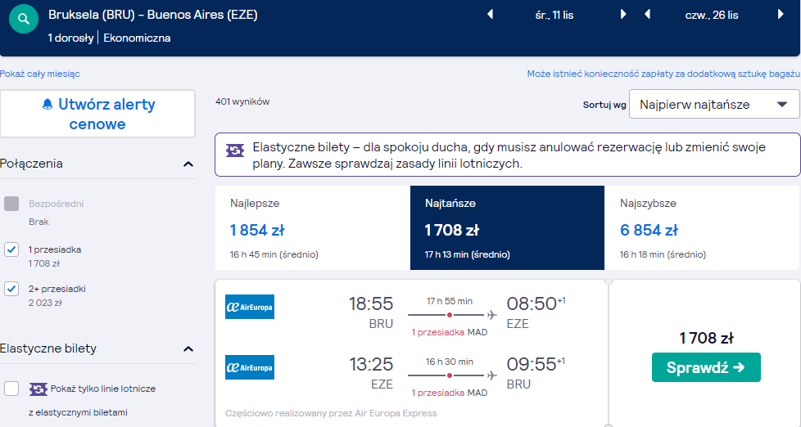Open the Najpierw najtańsze sort dropdown

(714, 104)
